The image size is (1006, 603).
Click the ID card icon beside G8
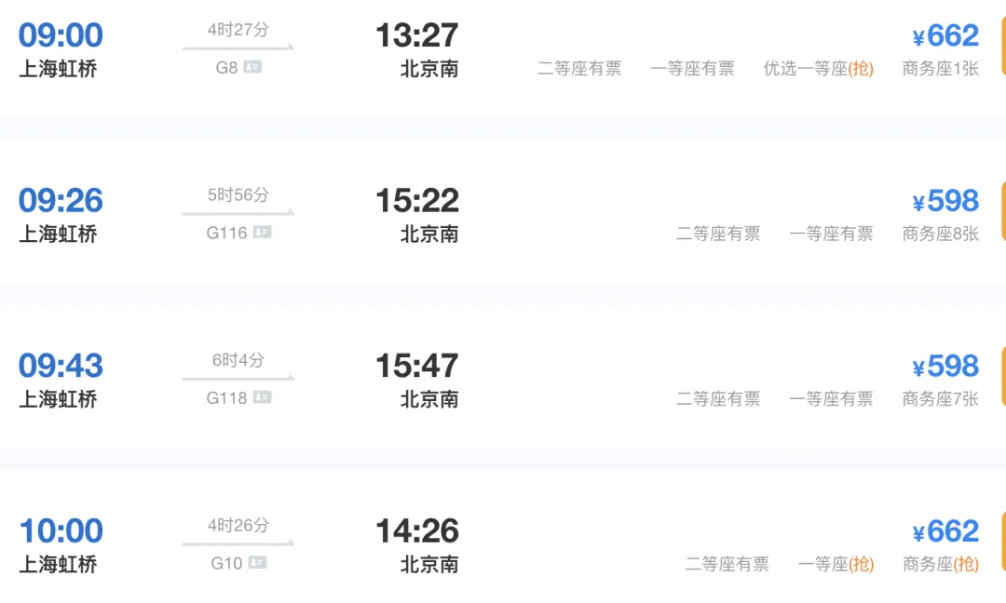(x=252, y=68)
